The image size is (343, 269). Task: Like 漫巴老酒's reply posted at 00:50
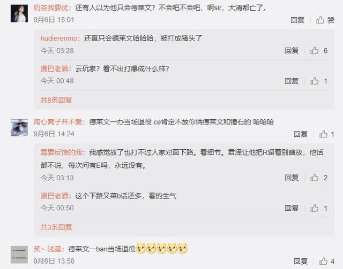tap(319, 208)
